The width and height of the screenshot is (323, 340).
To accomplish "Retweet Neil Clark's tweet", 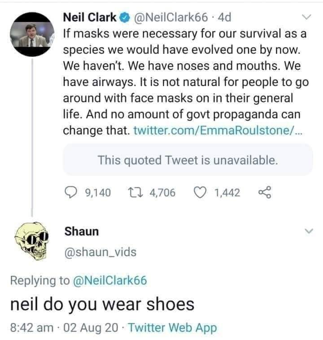I will click(x=135, y=192).
